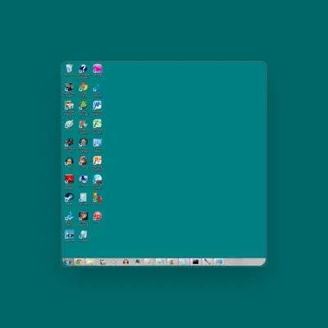328x328 pixels.
Task: Select the Adobe Reader desktop shortcut
Action: [70, 179]
